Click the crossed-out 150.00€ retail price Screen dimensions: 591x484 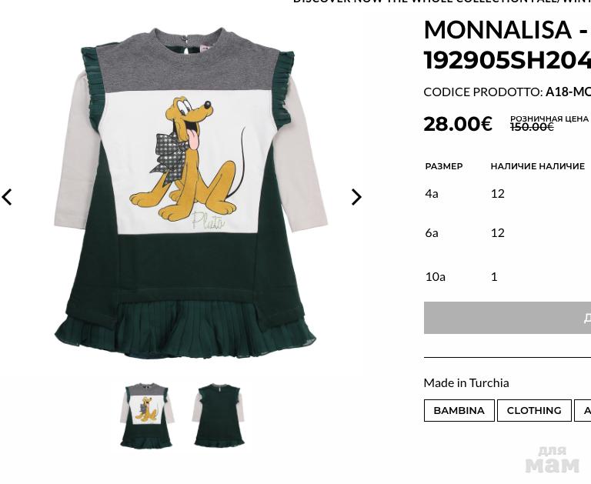pyautogui.click(x=532, y=127)
